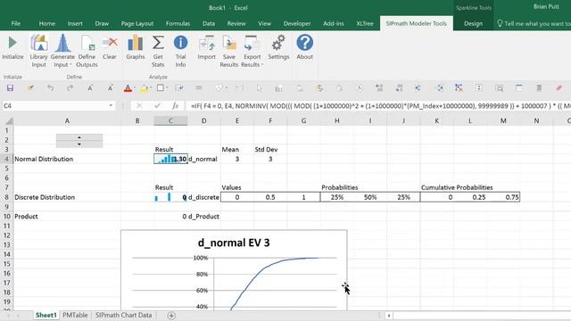Open the Developer tab
This screenshot has height=321, width=571.
(297, 24)
